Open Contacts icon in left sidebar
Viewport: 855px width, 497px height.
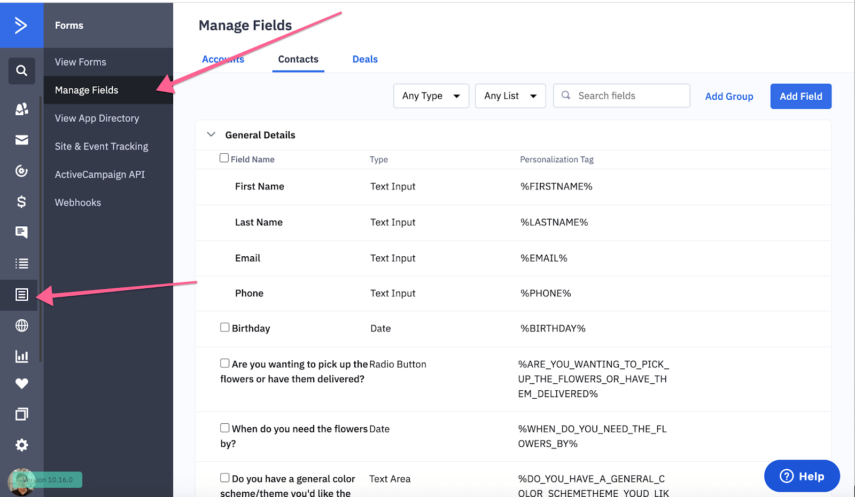(21, 109)
